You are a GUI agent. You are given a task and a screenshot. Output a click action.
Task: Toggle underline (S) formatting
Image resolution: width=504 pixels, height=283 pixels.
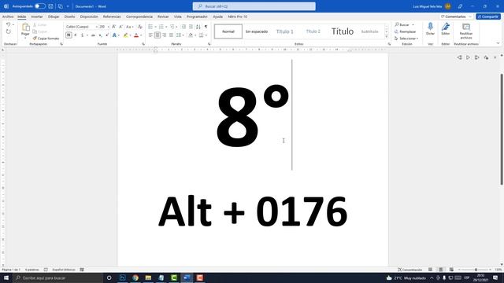(82, 35)
